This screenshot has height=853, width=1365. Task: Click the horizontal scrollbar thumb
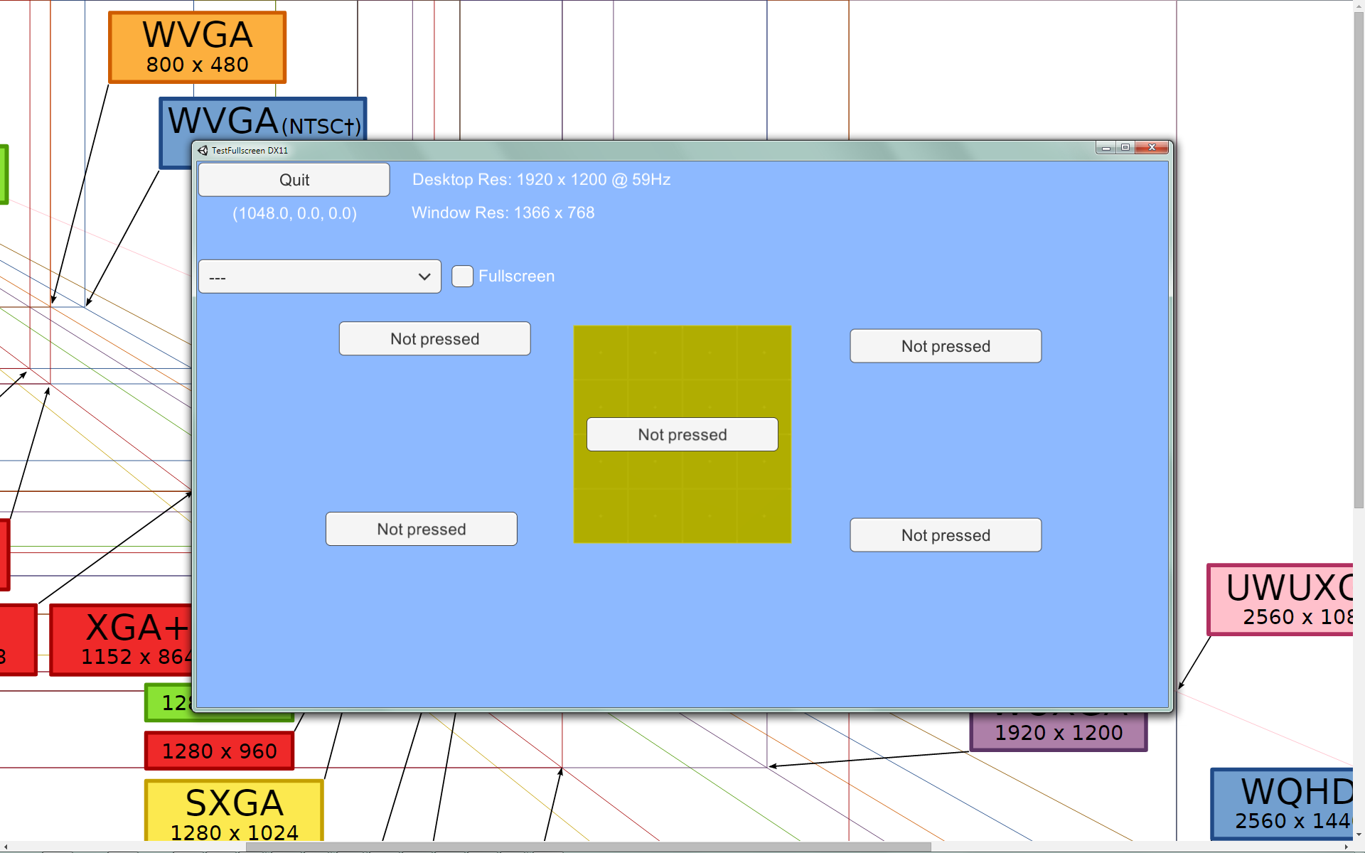point(588,847)
